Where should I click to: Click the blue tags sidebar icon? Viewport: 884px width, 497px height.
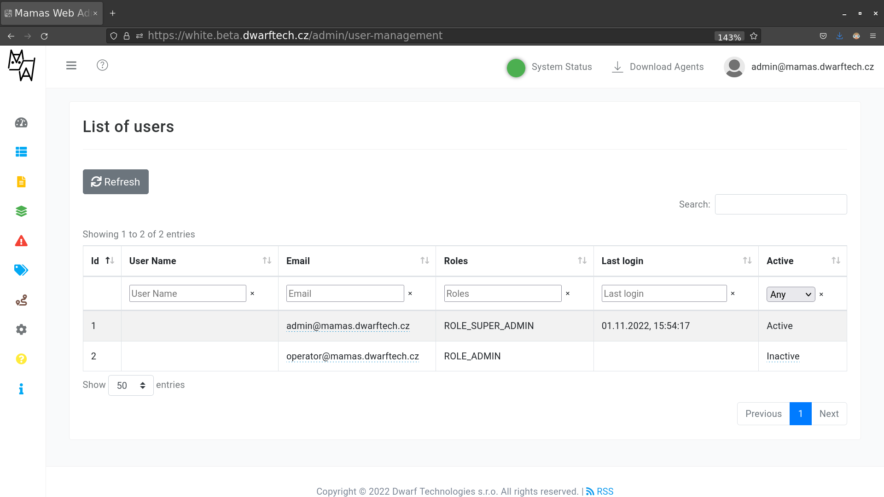(21, 270)
